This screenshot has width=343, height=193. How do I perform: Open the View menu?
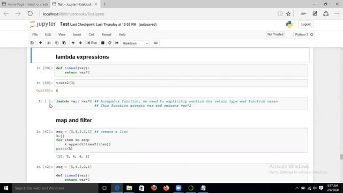click(62, 34)
